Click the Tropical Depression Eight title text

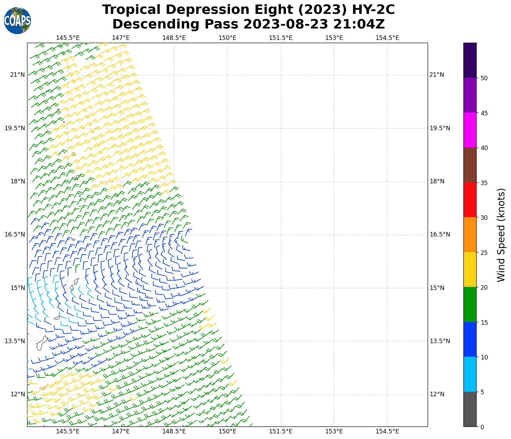click(248, 10)
